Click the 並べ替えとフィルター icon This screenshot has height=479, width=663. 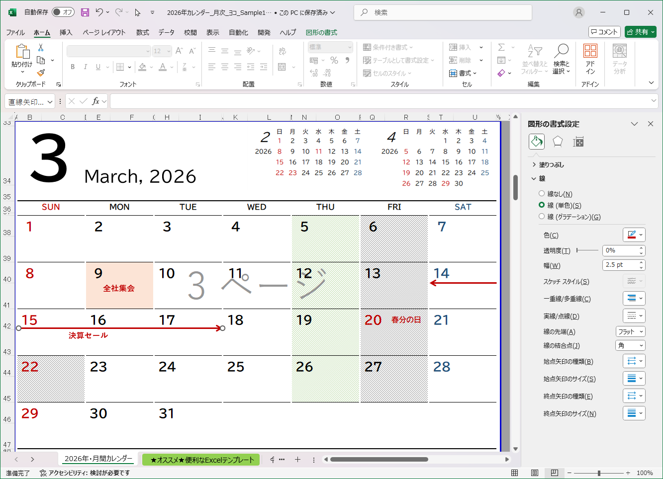(533, 58)
